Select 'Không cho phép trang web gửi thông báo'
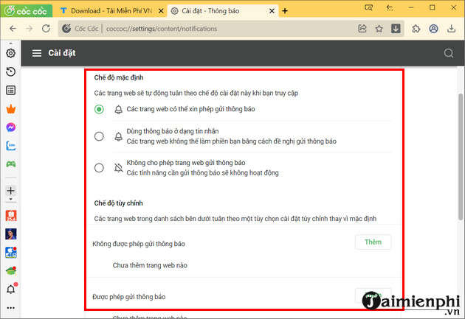Viewport: 465px width, 319px height. (99, 167)
